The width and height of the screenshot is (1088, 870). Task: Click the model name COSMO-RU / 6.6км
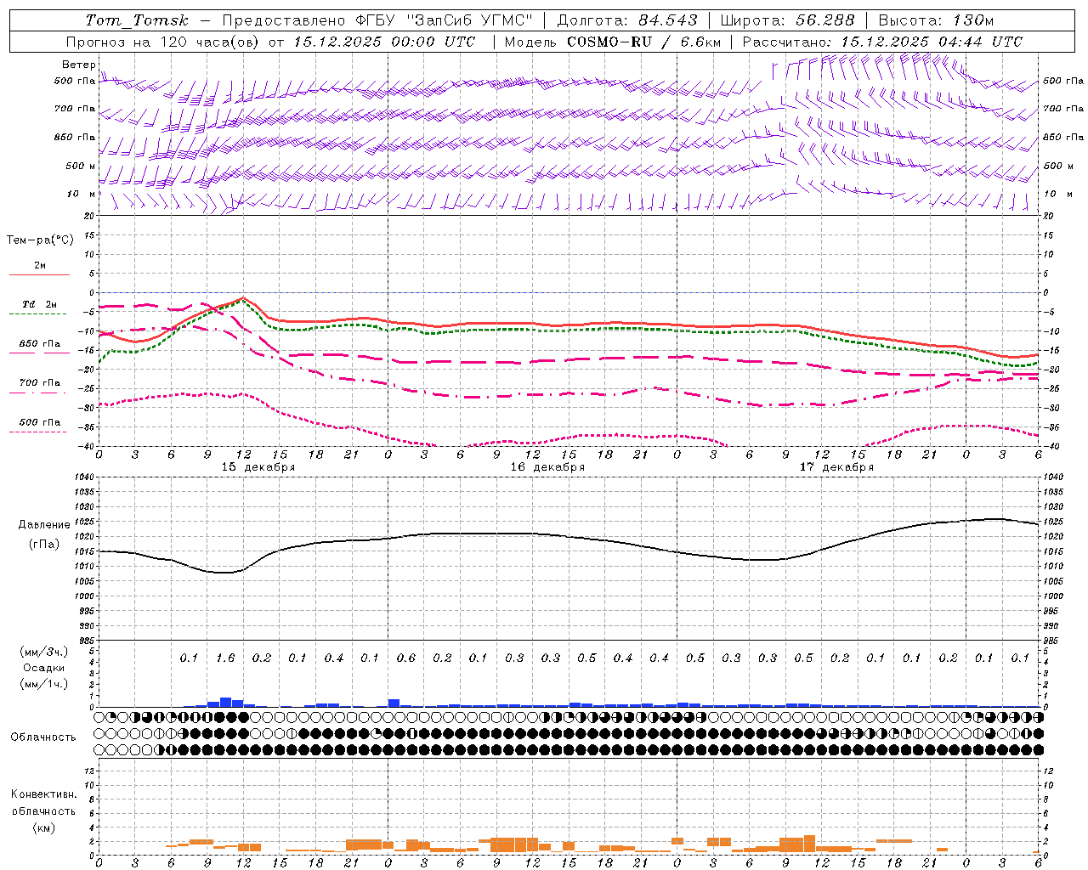coord(644,42)
